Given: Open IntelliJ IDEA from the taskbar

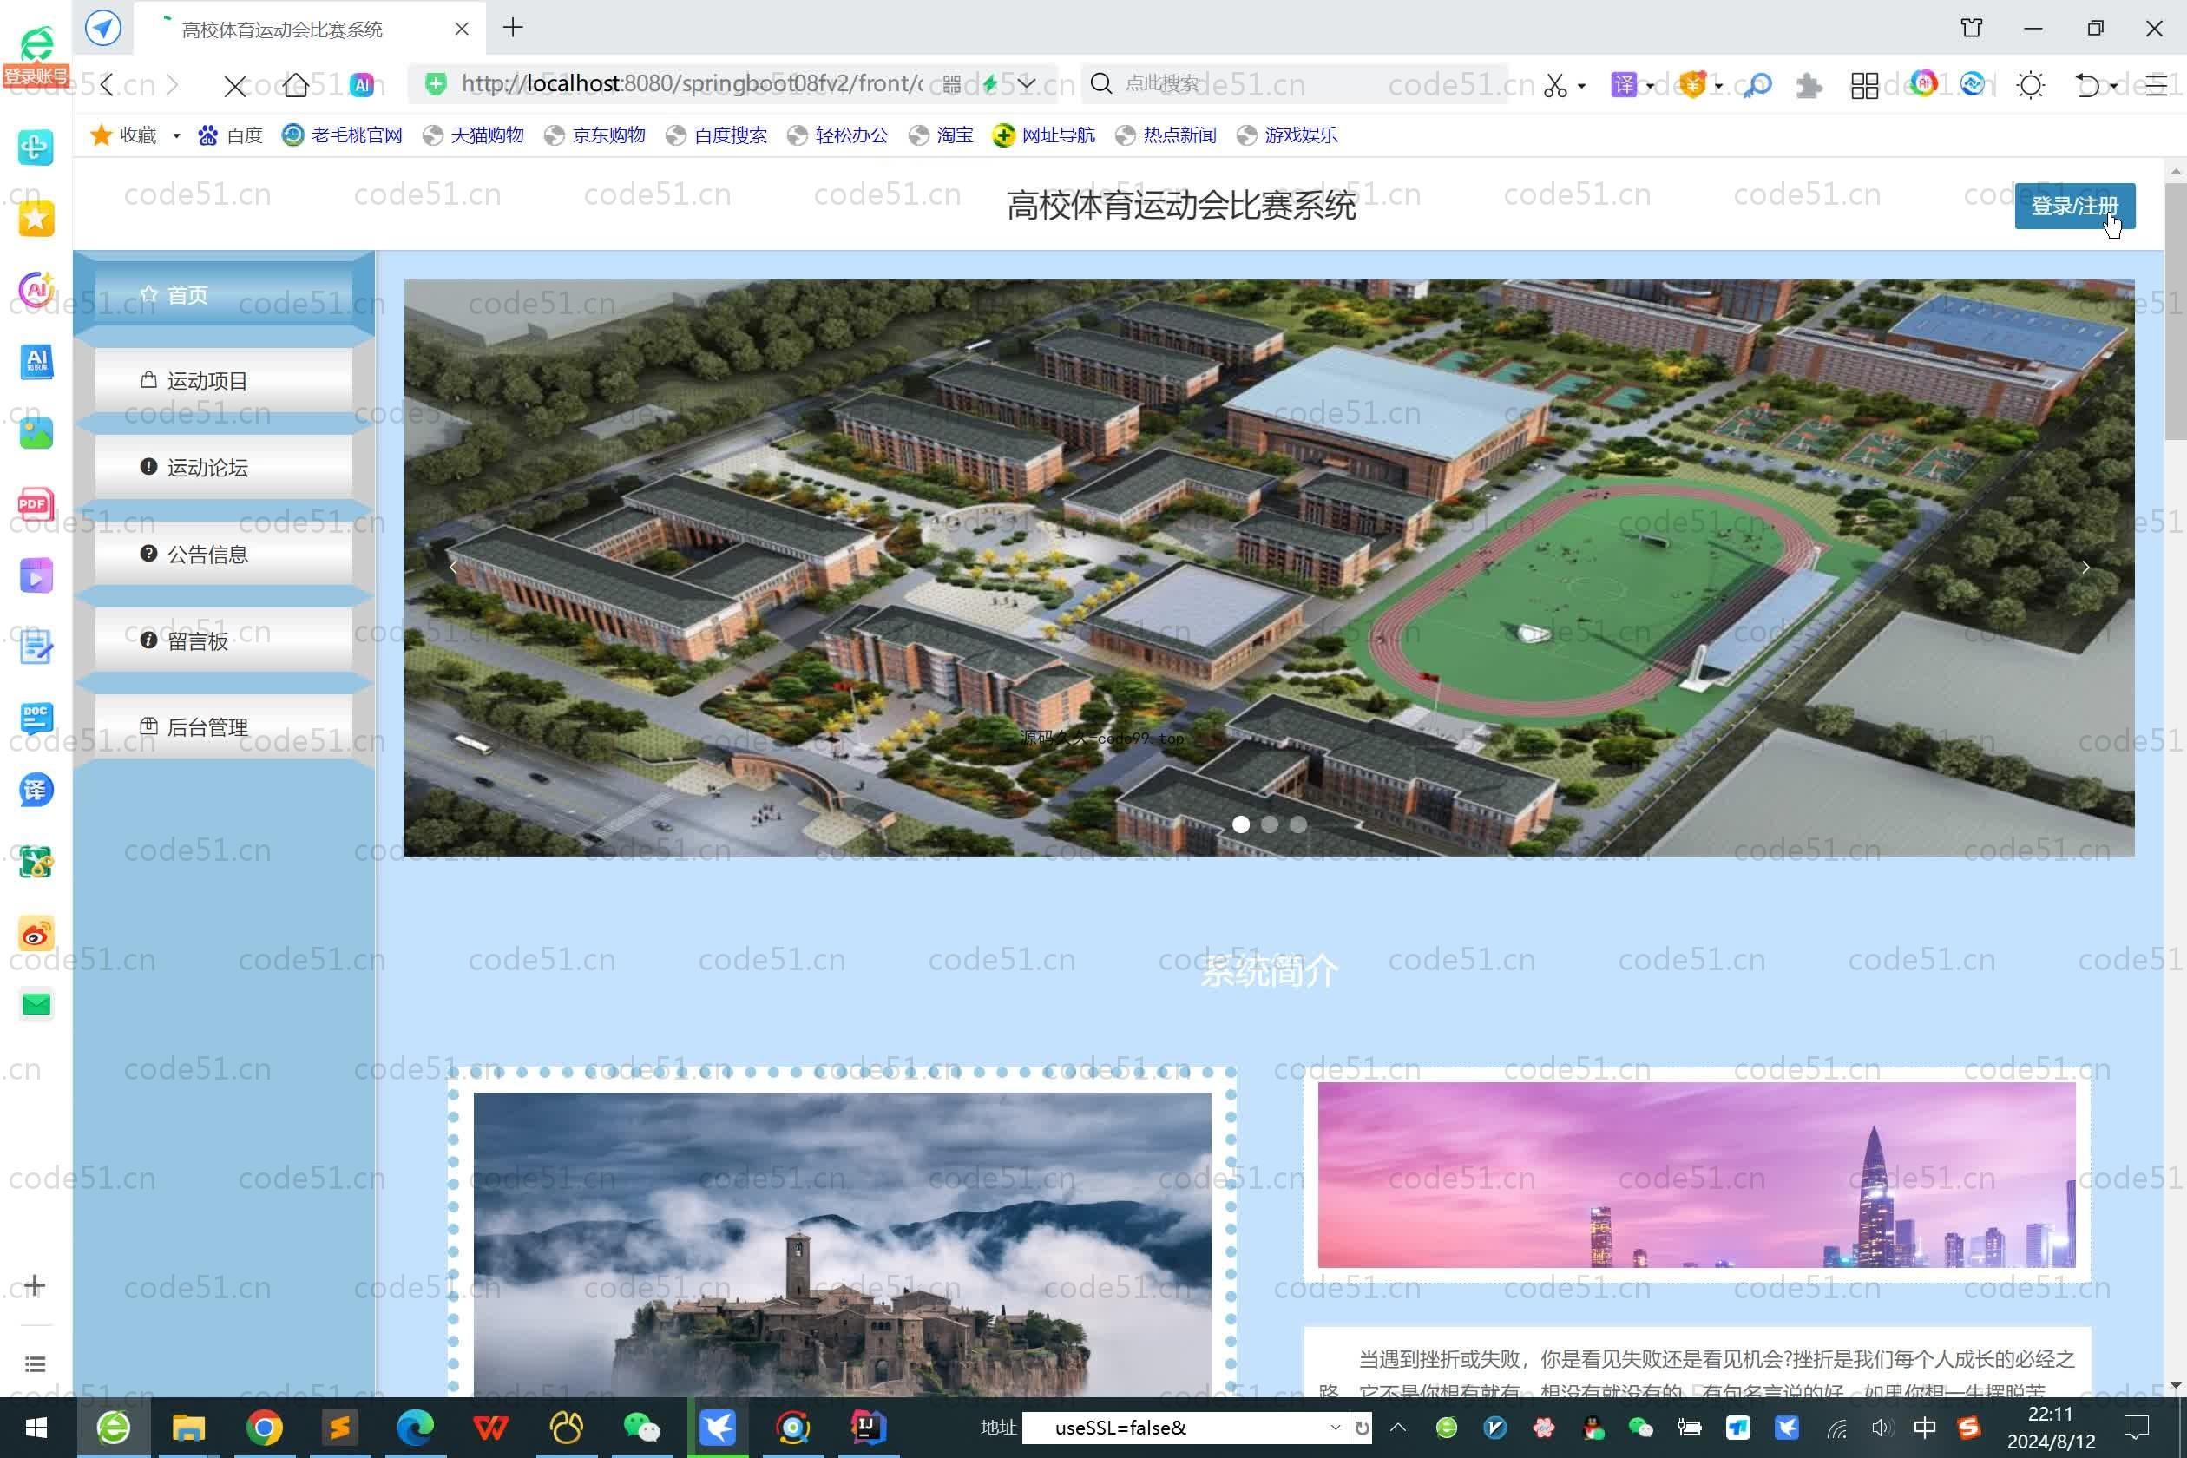Looking at the screenshot, I should click(x=868, y=1428).
